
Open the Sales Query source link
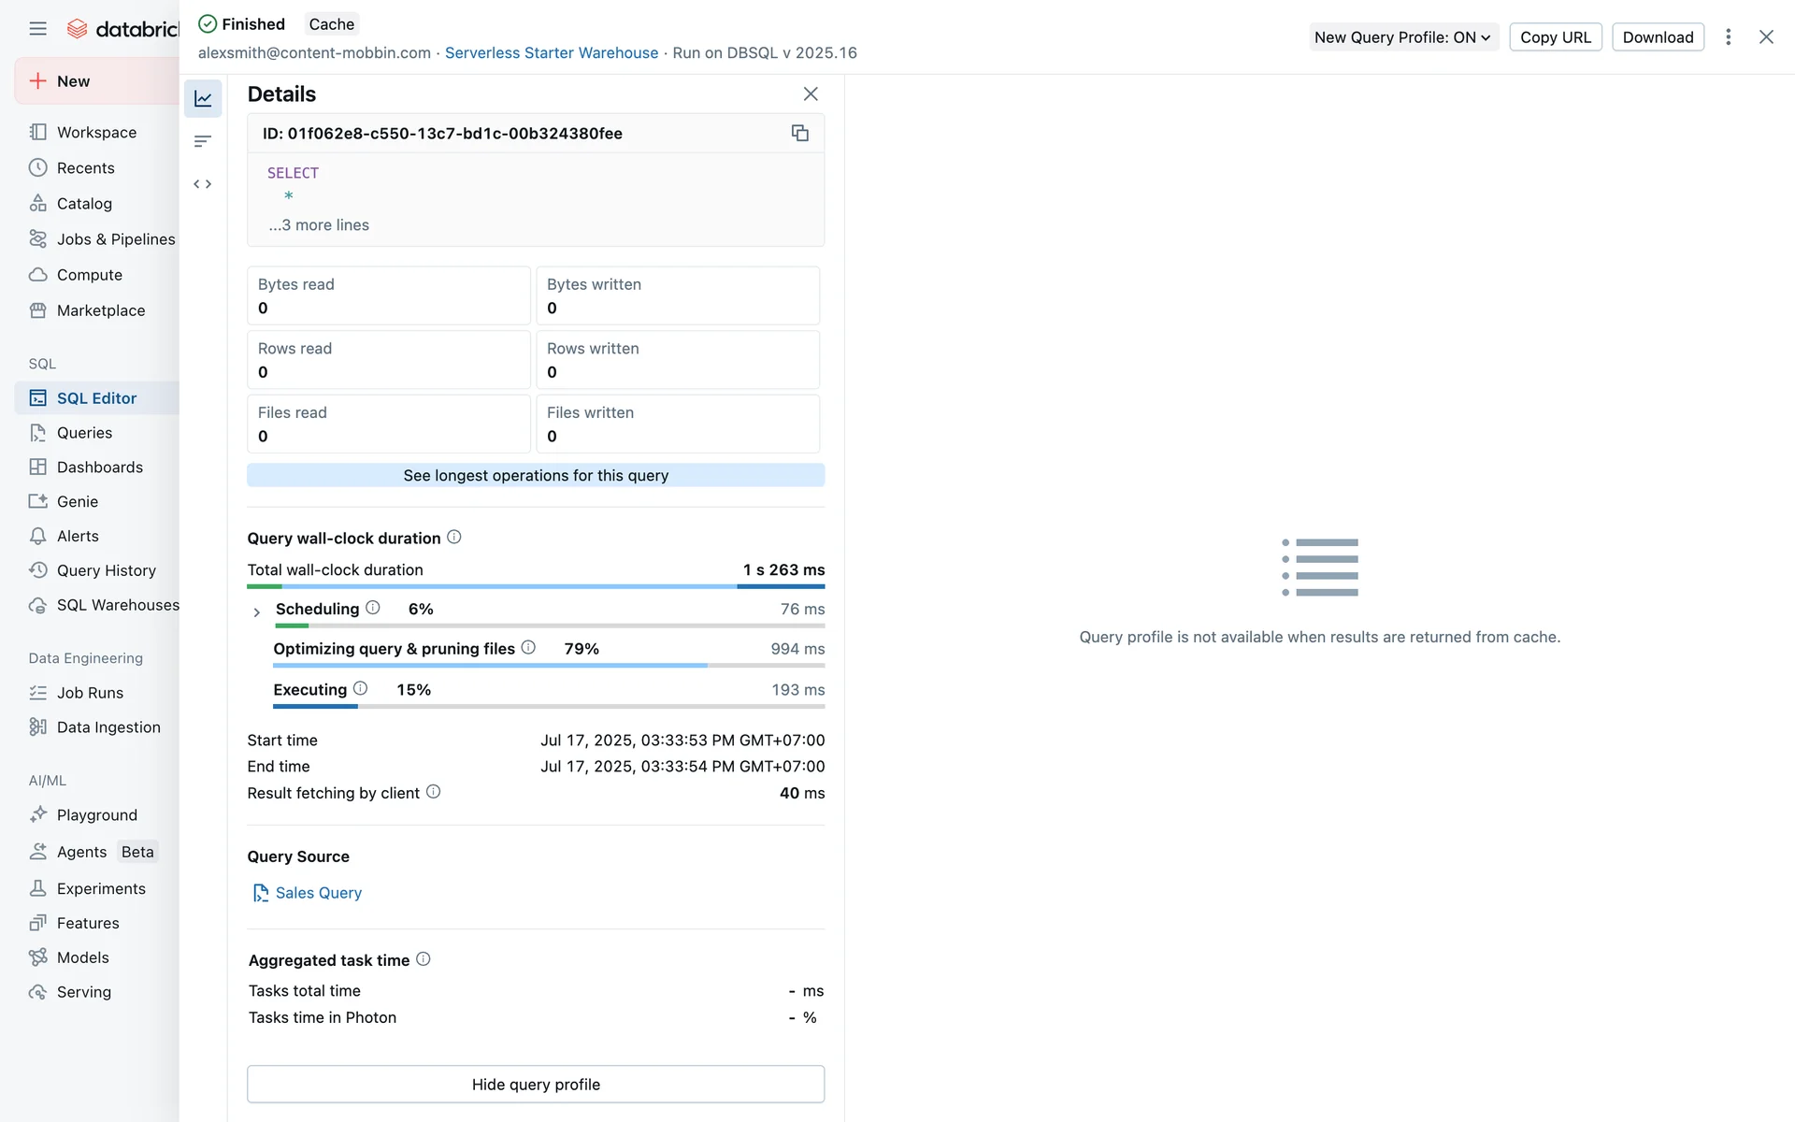click(x=318, y=893)
